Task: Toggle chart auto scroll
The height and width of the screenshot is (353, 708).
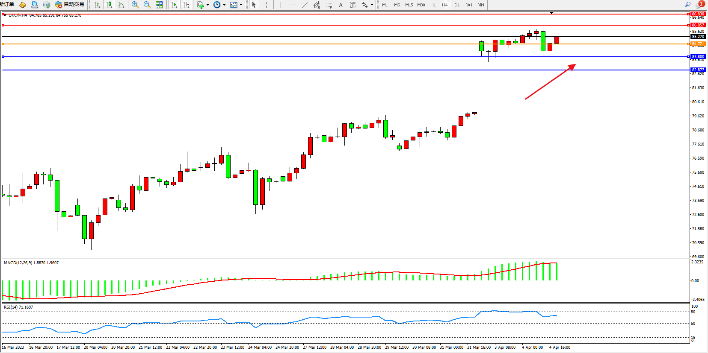Action: [174, 5]
